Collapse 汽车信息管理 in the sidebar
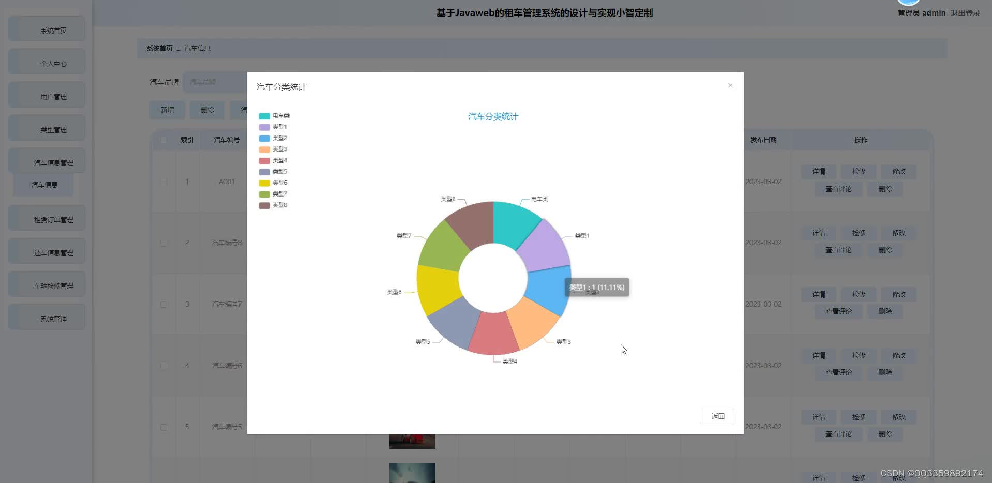The image size is (992, 483). pos(47,161)
